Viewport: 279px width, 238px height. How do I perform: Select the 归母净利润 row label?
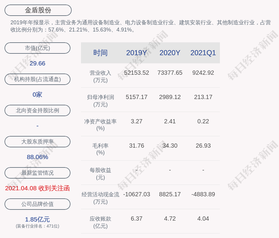[x=100, y=101]
